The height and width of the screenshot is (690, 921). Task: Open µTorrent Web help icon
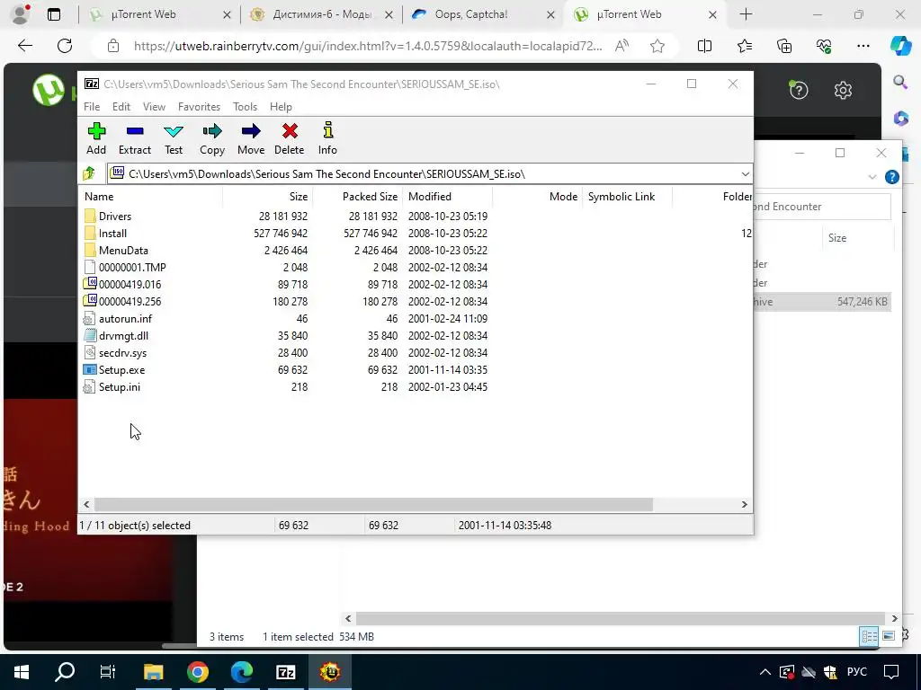(799, 90)
